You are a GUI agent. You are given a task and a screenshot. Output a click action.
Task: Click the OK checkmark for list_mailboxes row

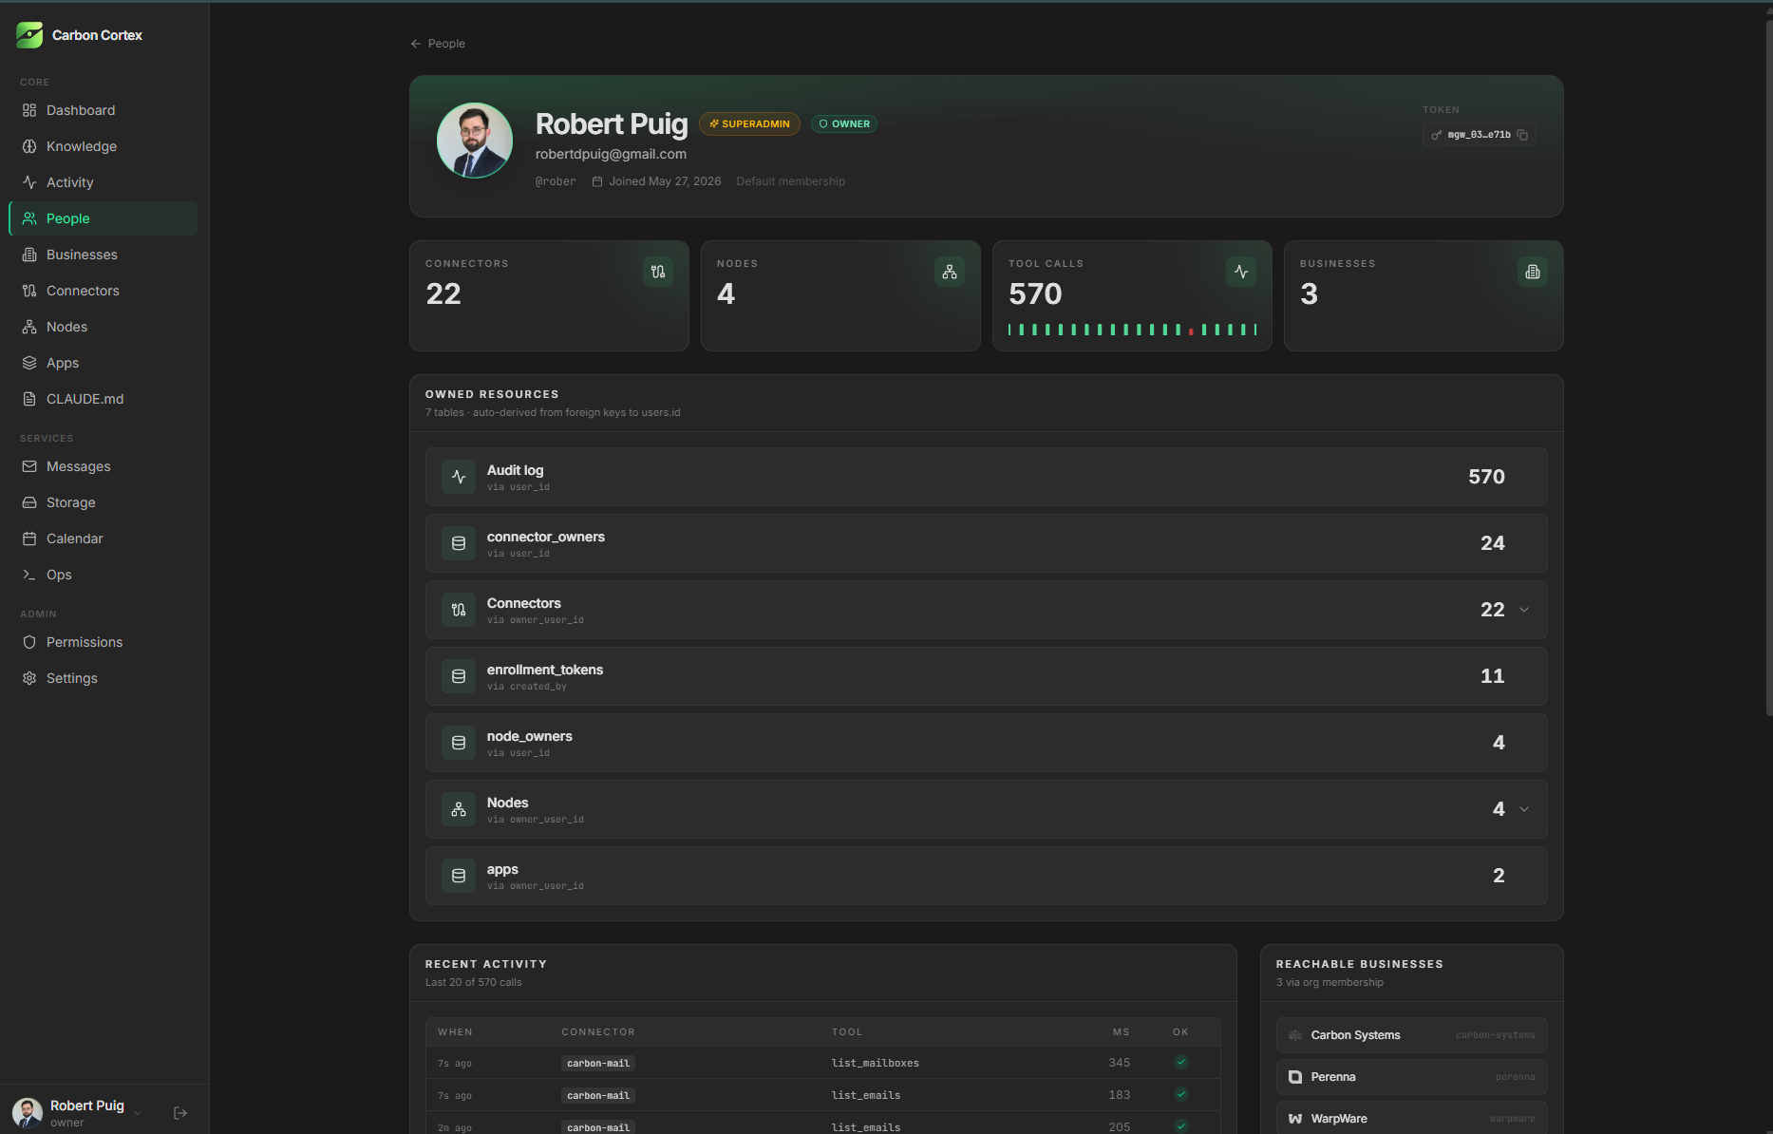click(1181, 1063)
